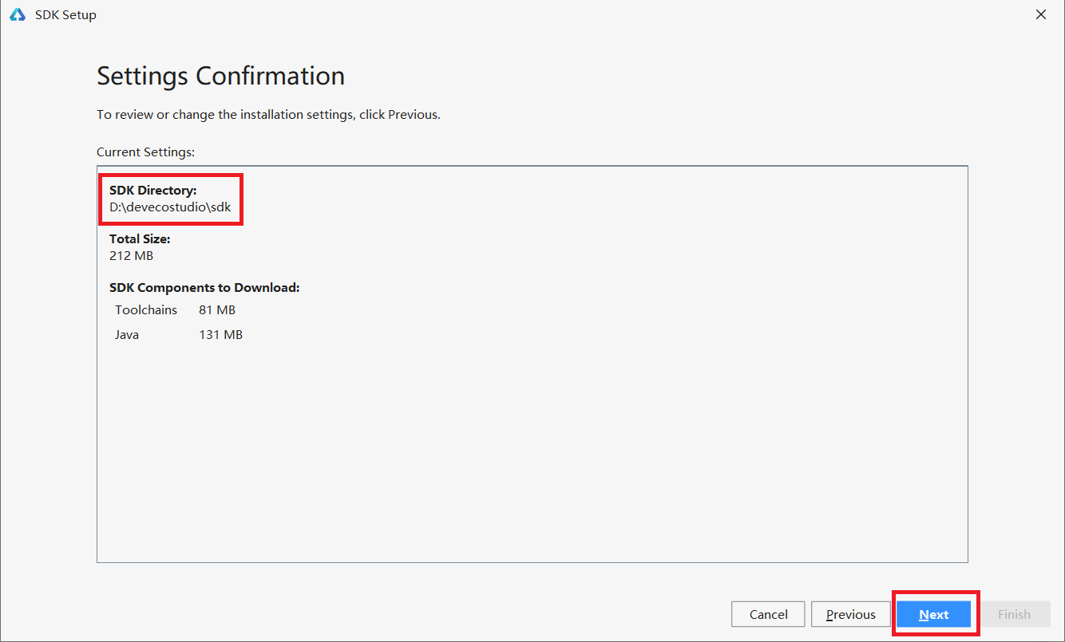The width and height of the screenshot is (1065, 642).
Task: Click the path D:\devecostudio\sdk
Action: tap(170, 207)
